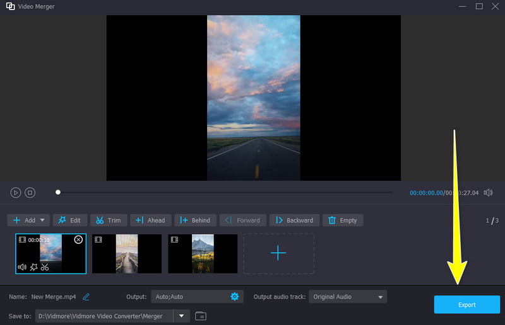Open effects star icon on first clip
The image size is (505, 325).
pos(34,267)
